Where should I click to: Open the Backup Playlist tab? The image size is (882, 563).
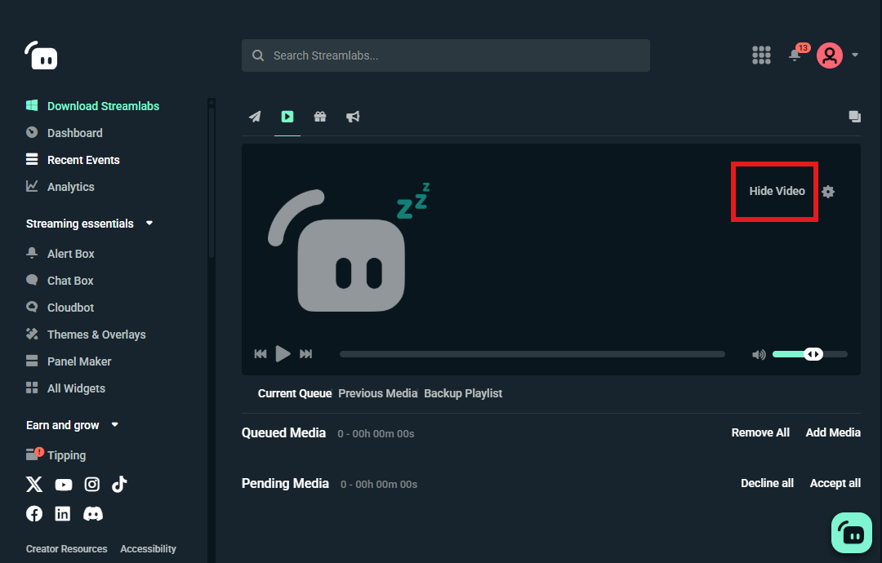pos(463,393)
